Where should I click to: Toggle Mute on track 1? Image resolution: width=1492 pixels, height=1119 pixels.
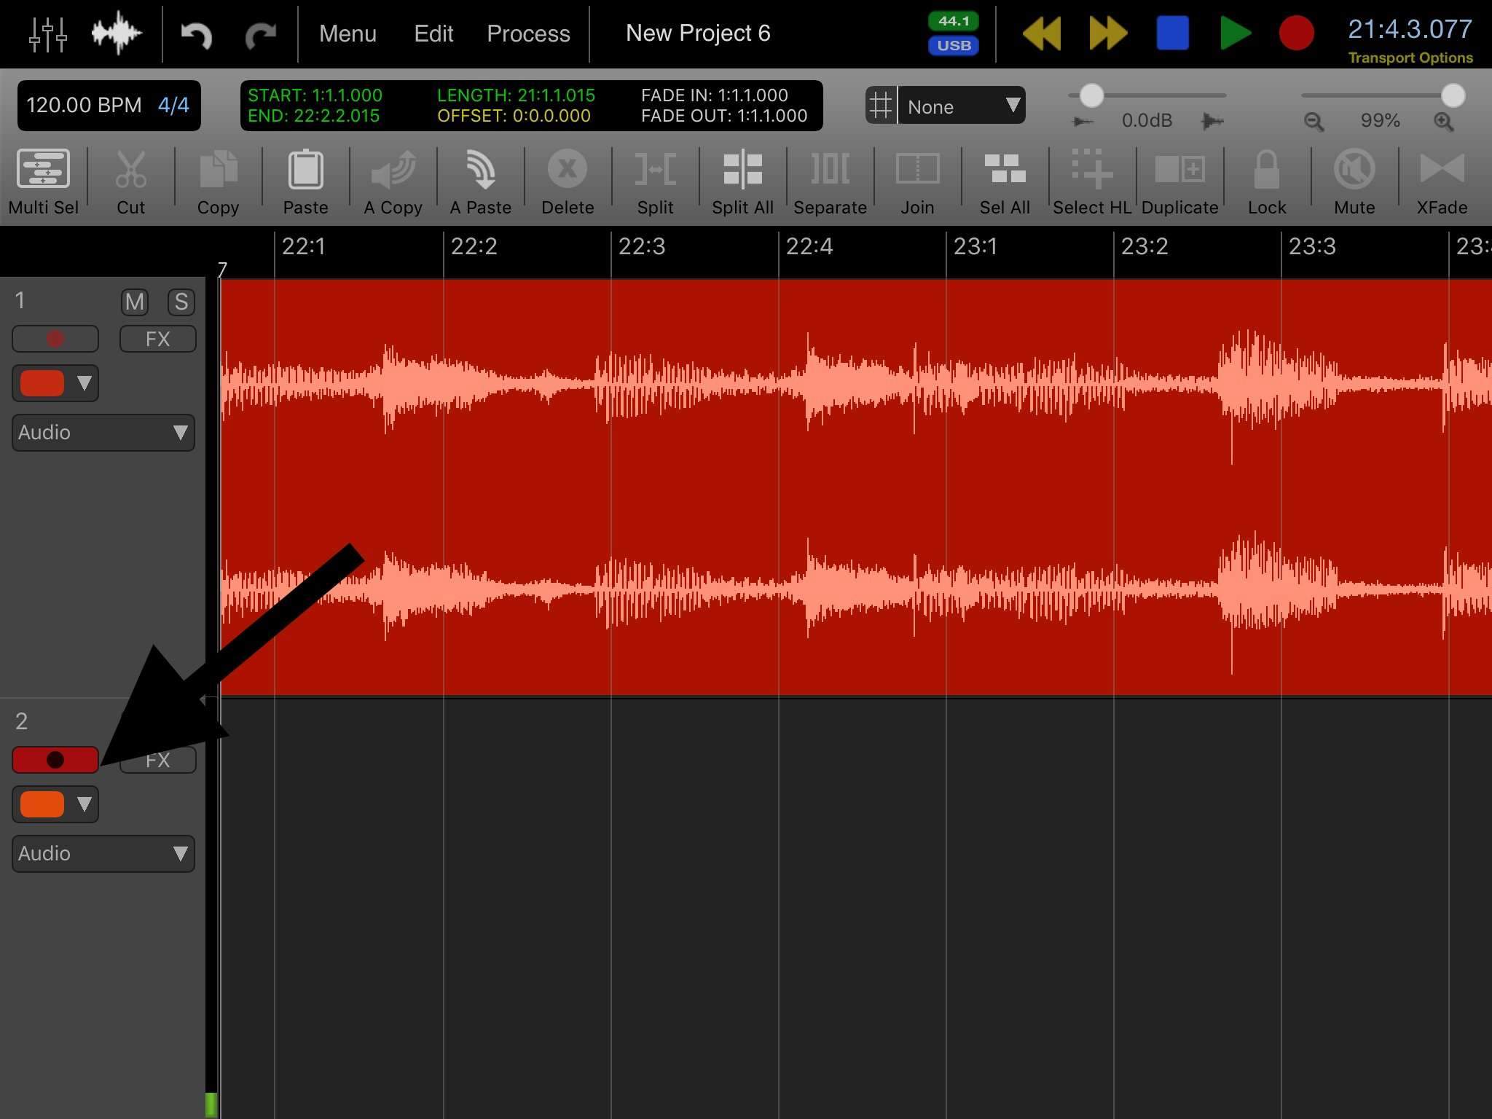point(135,302)
